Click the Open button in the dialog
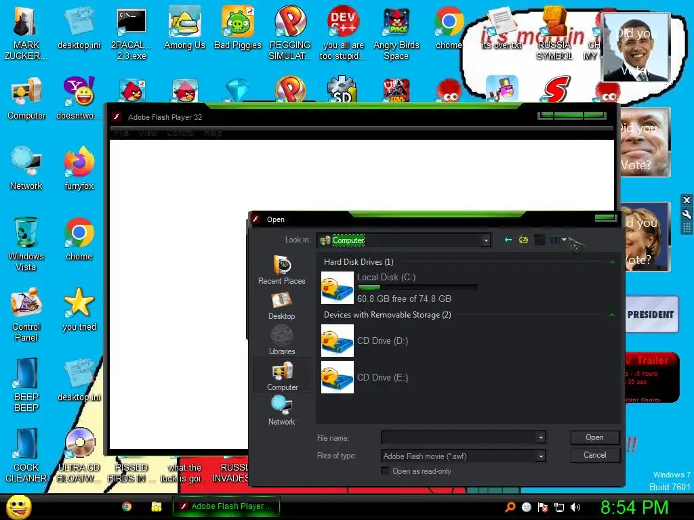 594,437
